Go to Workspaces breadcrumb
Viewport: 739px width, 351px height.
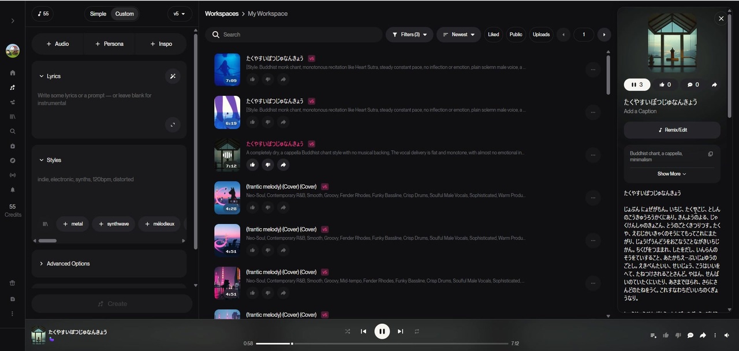(222, 13)
